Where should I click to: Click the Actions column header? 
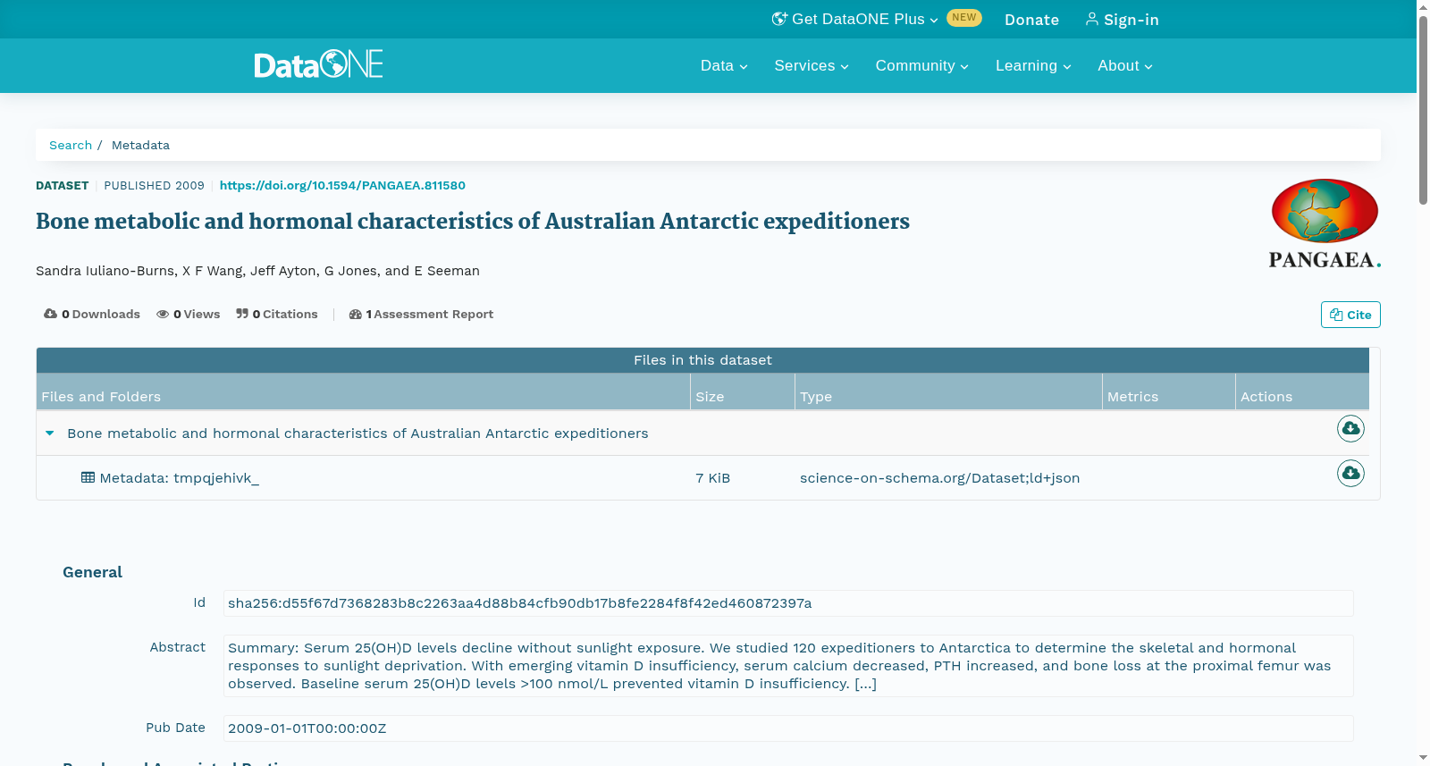[1302, 392]
